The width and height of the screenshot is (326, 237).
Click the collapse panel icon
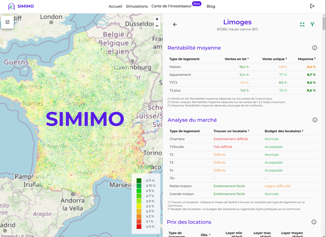pos(302,24)
